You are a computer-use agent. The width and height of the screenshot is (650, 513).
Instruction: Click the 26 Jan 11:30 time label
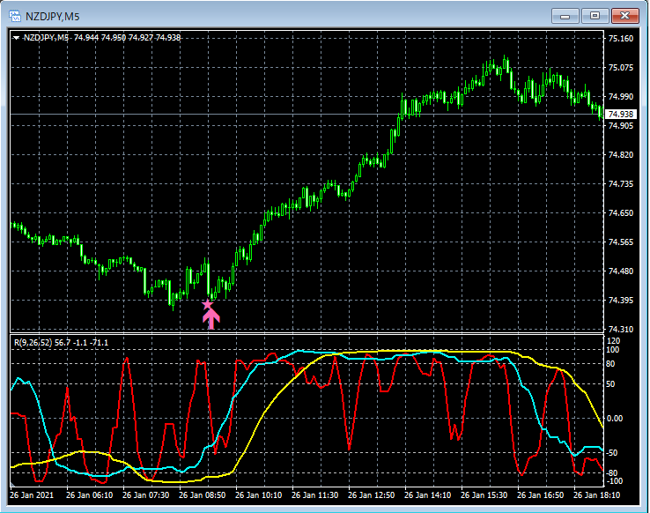pos(314,495)
